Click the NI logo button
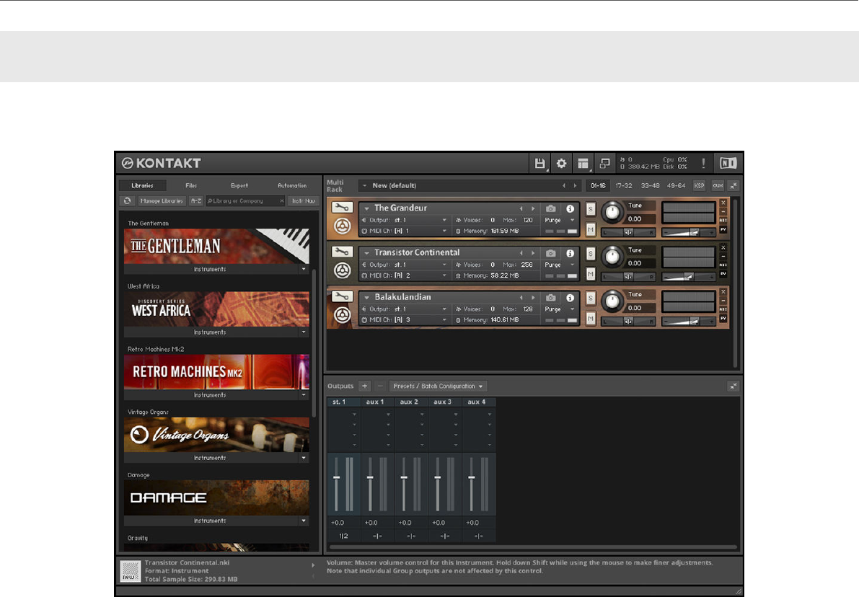The image size is (859, 597). [728, 163]
